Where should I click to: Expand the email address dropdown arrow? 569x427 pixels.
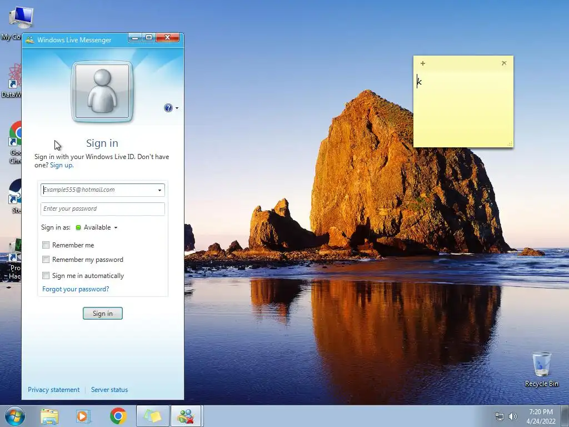(159, 190)
